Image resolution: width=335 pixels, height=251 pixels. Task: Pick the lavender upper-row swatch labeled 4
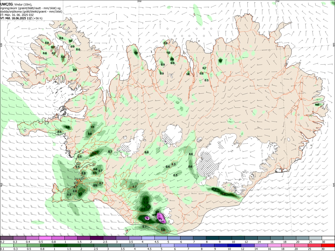(x=148, y=238)
